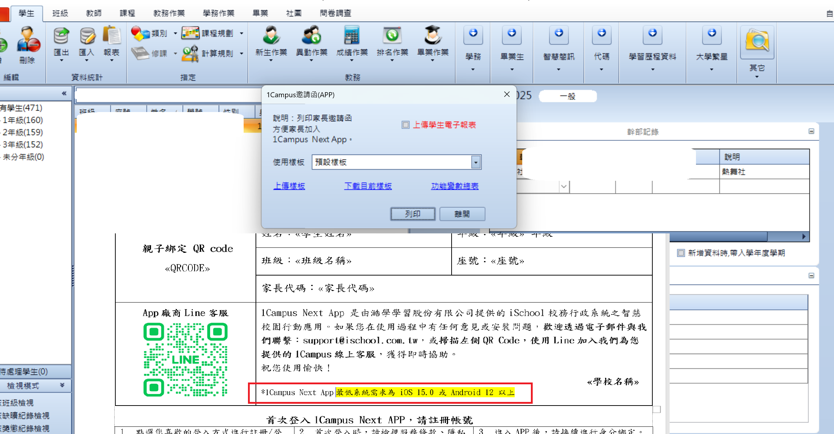Open 畢業作業 graduation operations icon
834x434 pixels.
click(433, 35)
